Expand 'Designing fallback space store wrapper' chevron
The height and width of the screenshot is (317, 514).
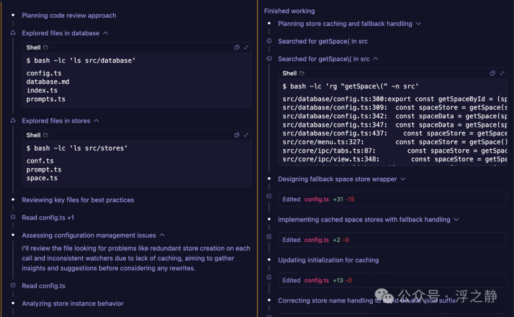[x=403, y=179]
